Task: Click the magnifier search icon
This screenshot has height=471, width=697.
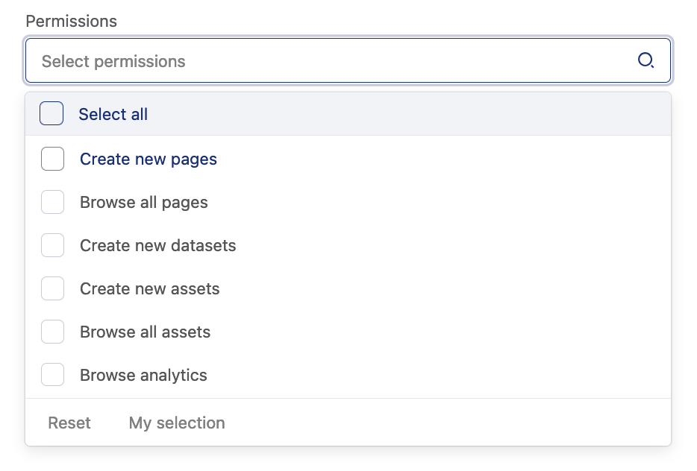Action: tap(646, 61)
